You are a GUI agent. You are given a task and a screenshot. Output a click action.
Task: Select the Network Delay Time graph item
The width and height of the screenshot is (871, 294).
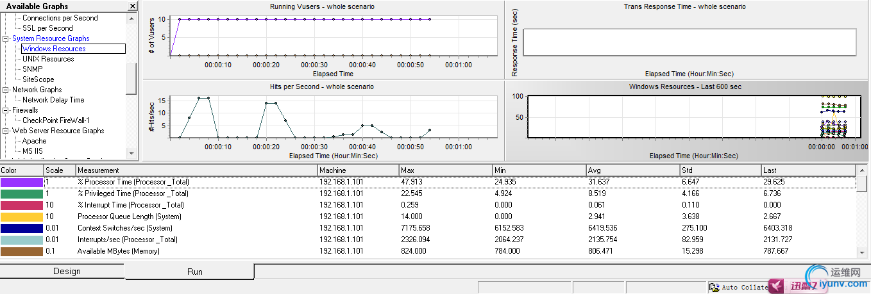(53, 100)
